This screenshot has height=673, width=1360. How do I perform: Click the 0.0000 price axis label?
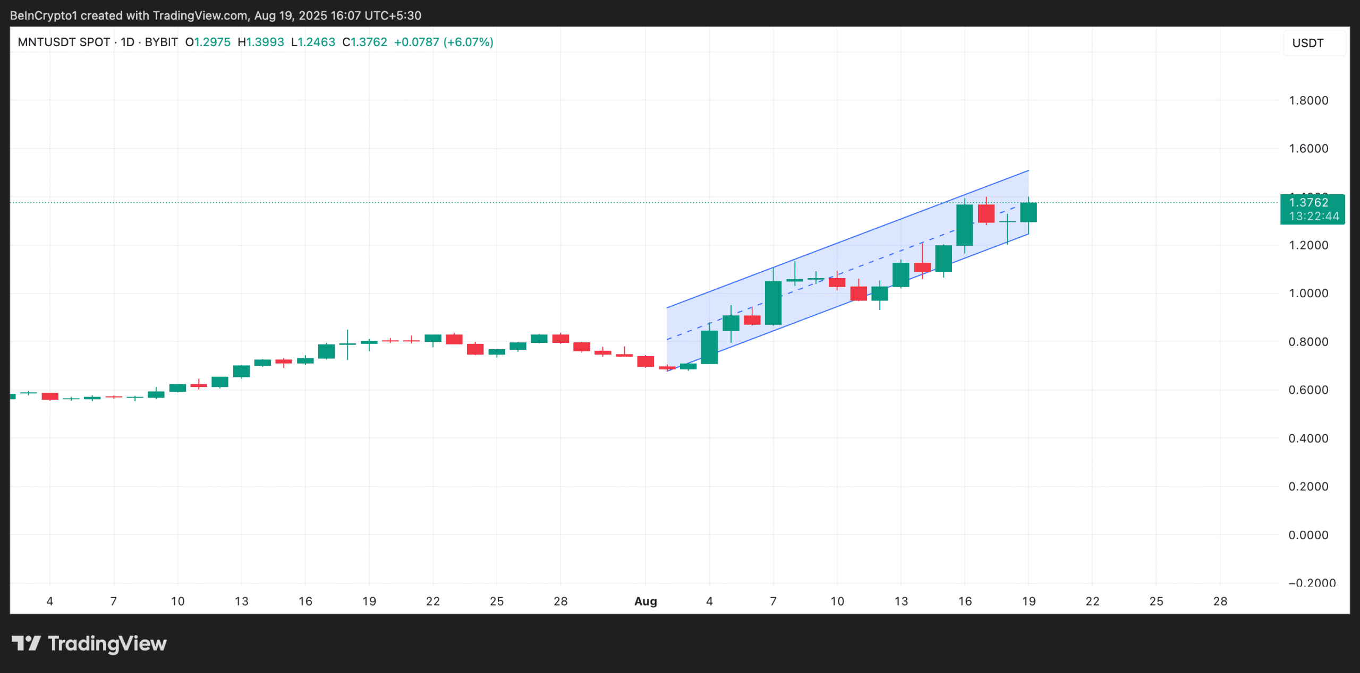1308,534
